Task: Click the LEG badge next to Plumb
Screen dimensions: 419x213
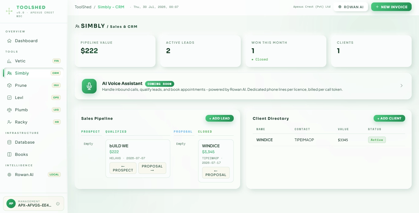Action: coord(56,110)
